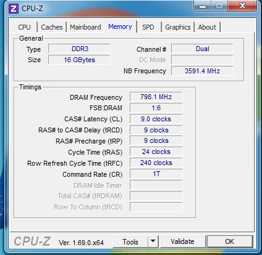Image resolution: width=262 pixels, height=255 pixels.
Task: Click the empty Total CAS# (tRDRAM) field
Action: [156, 196]
